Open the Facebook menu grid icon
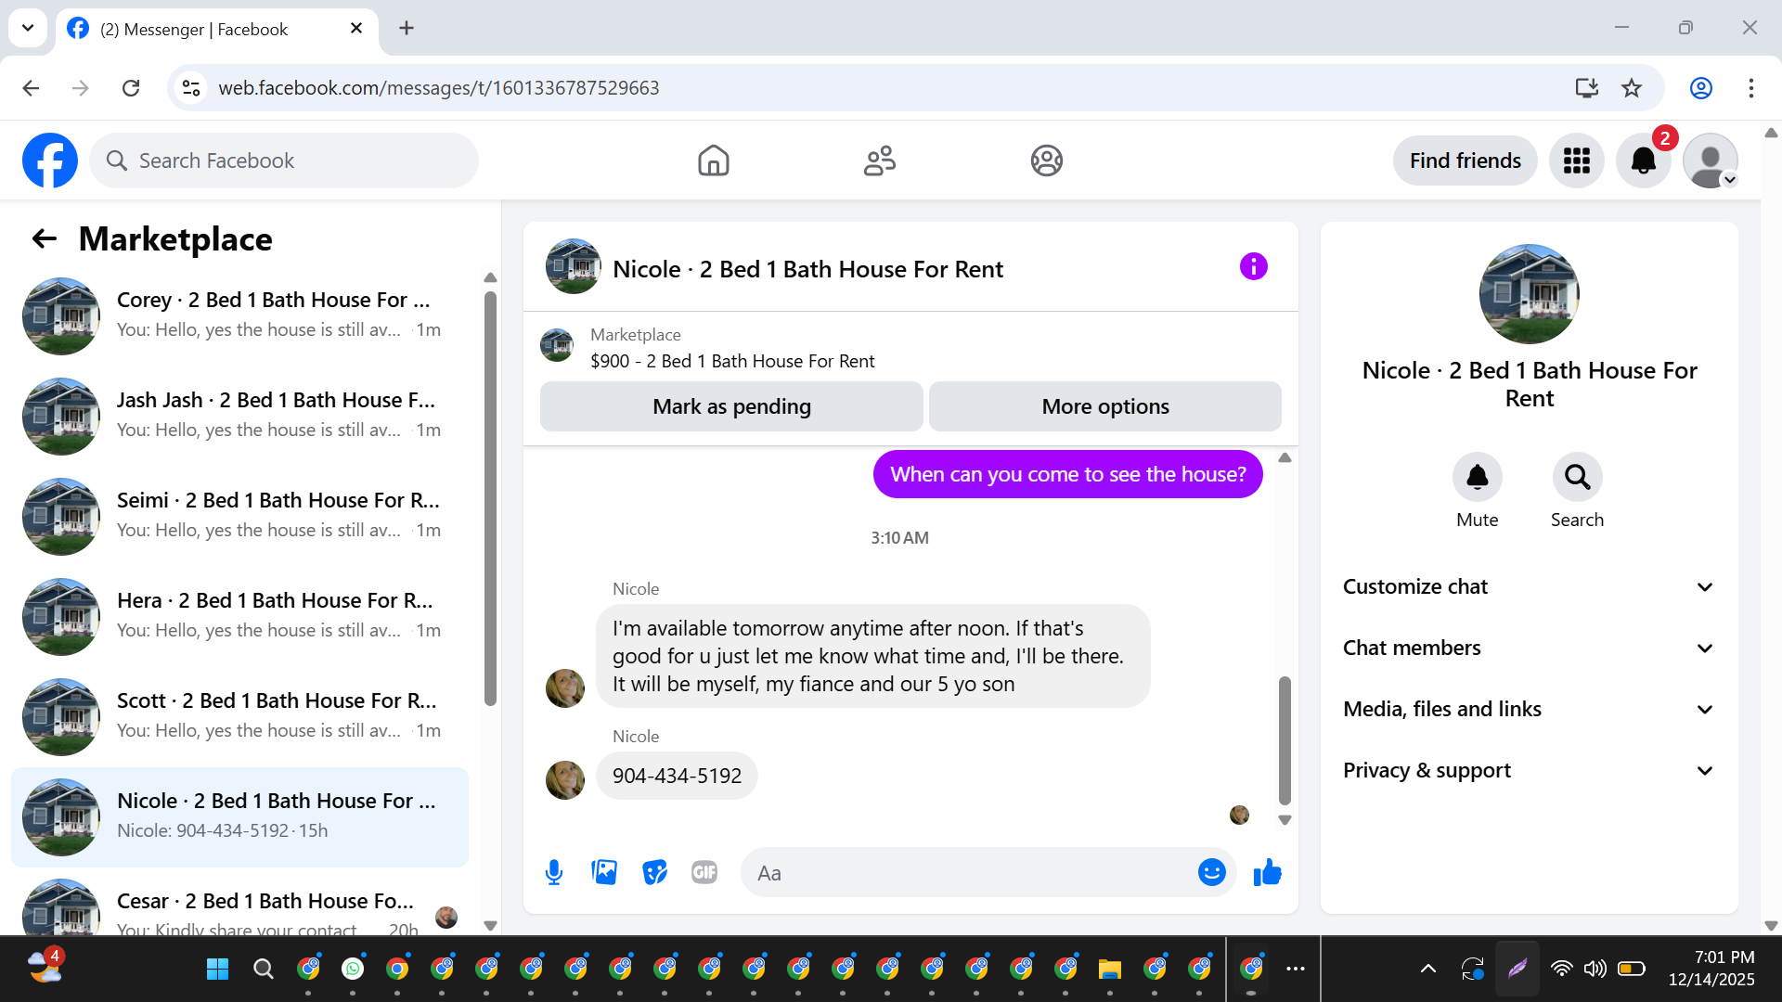1782x1002 pixels. point(1576,161)
